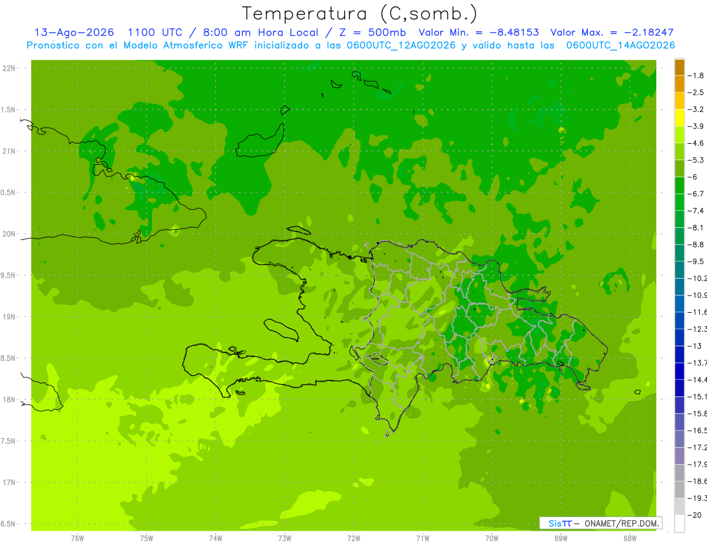Click the '0.5N' latitude label
This screenshot has height=546, width=707.
(x=9, y=193)
